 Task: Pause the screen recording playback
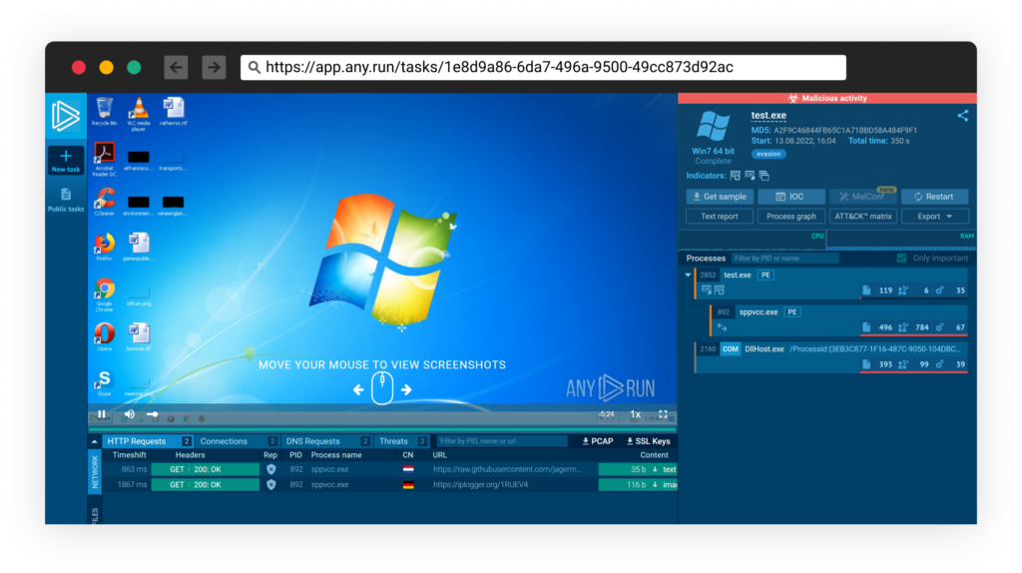coord(102,414)
